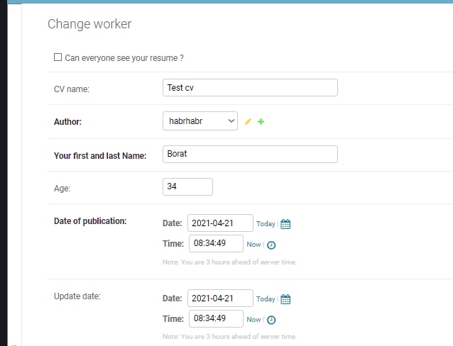Edit selected author with pencil icon
Viewport: 453px width, 346px height.
pos(248,121)
